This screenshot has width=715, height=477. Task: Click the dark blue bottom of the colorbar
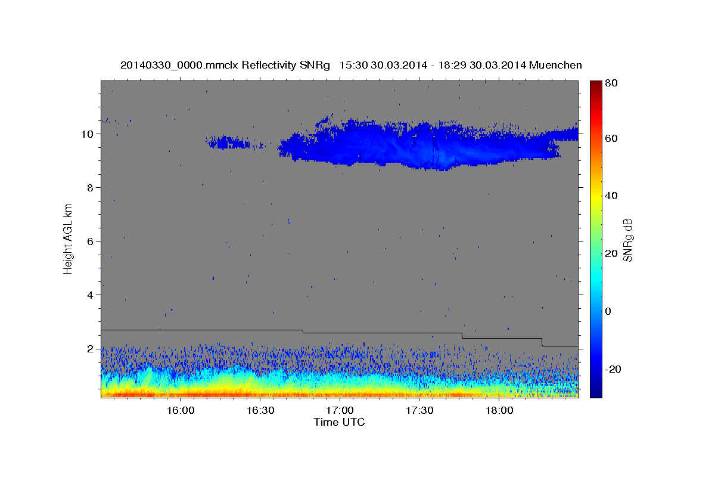point(596,391)
